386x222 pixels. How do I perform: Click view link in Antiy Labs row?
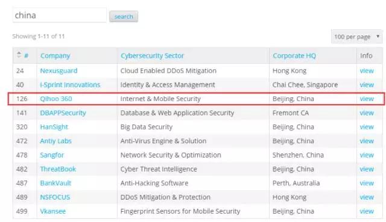[367, 141]
